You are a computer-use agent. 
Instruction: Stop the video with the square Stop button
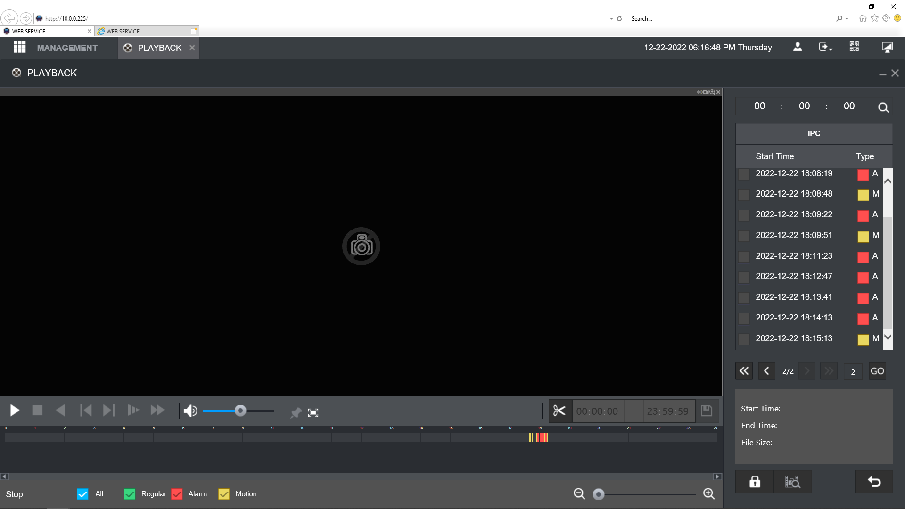pos(37,410)
